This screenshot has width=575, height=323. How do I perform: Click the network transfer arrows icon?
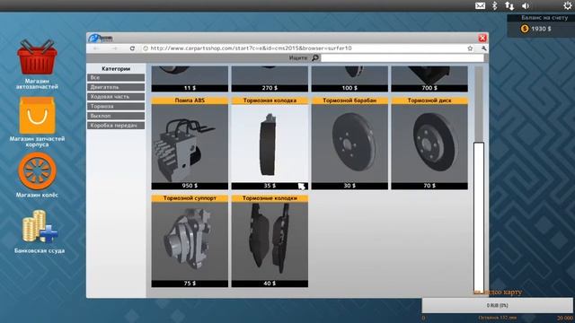click(x=509, y=5)
